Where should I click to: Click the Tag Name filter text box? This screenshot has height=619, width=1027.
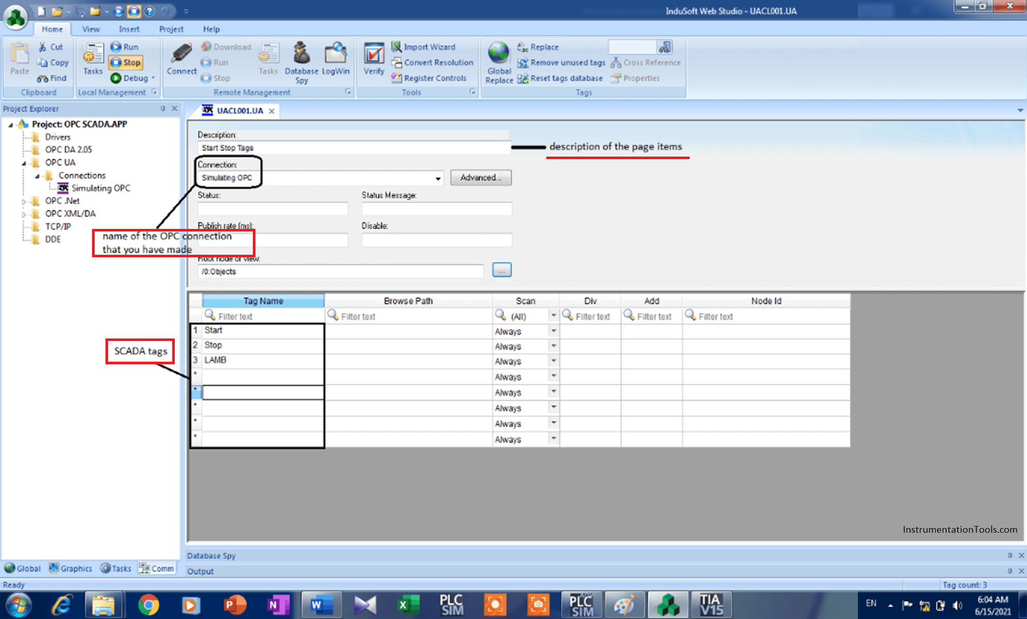pos(263,316)
